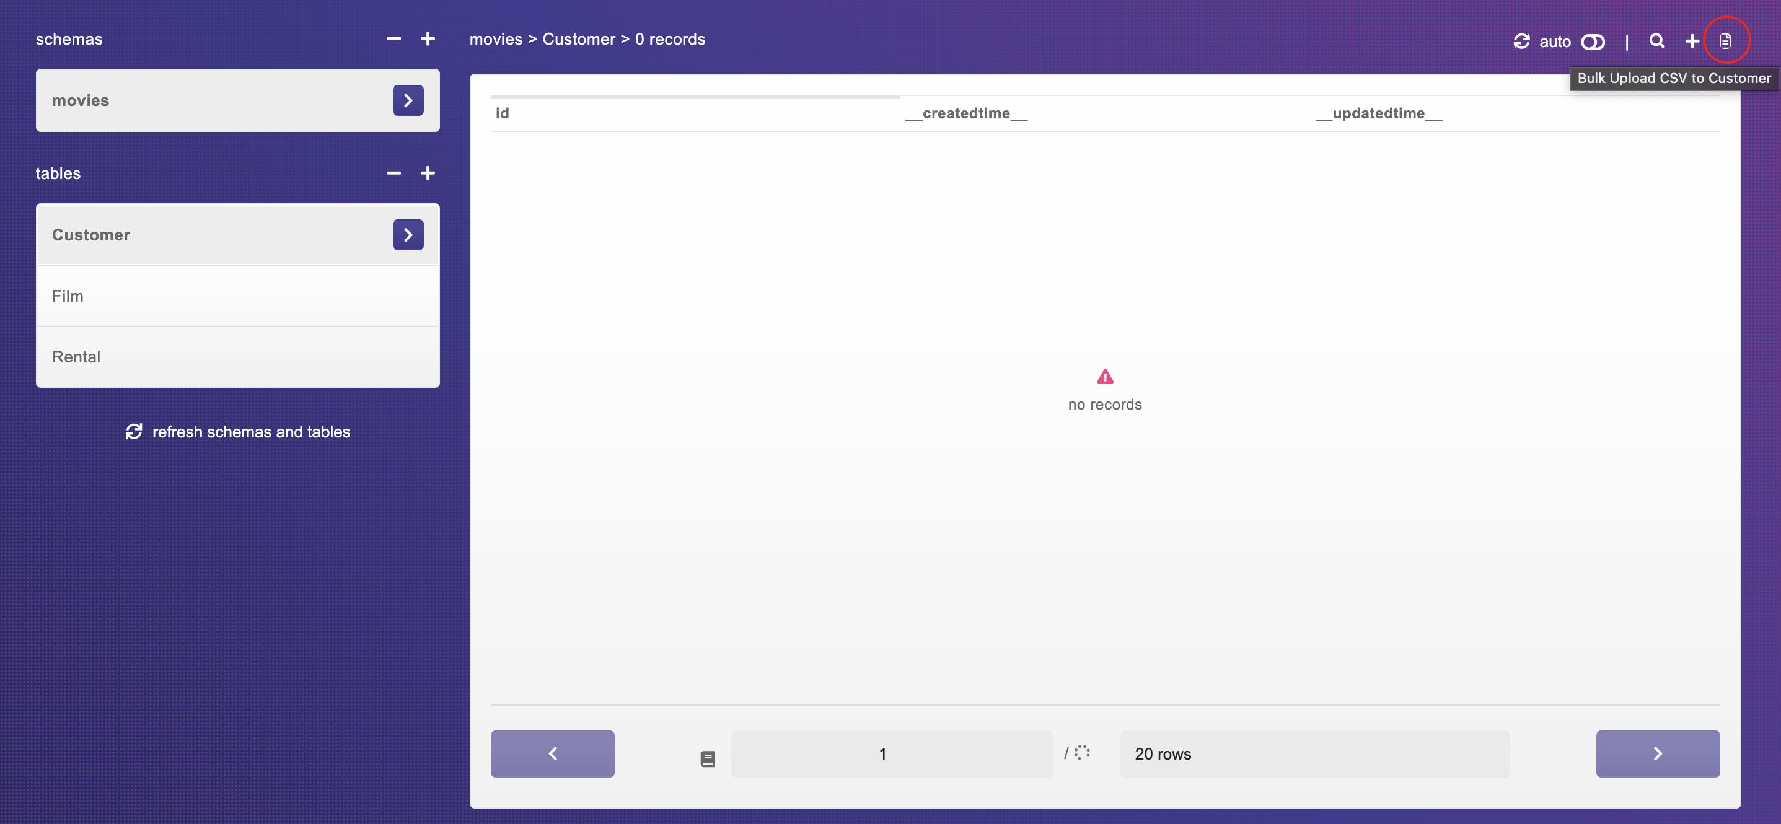The image size is (1781, 824).
Task: Open the 20 rows page size dropdown
Action: pos(1314,753)
